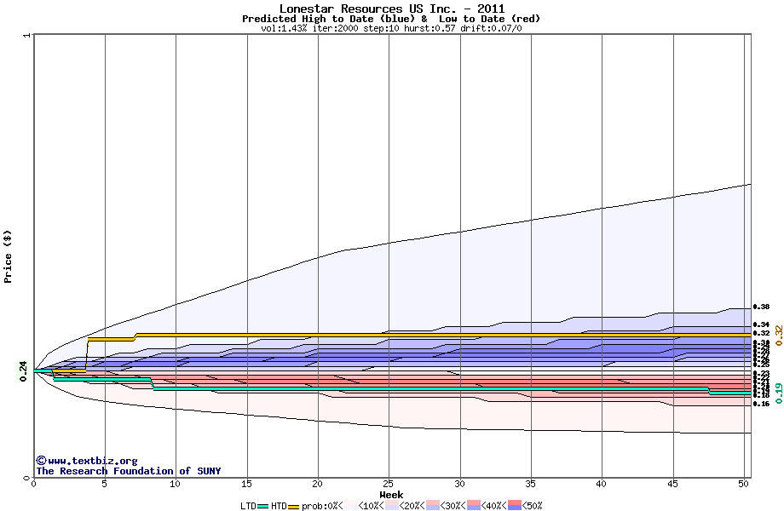The image size is (784, 511).
Task: Click x-axis tick label 15
Action: (x=246, y=484)
